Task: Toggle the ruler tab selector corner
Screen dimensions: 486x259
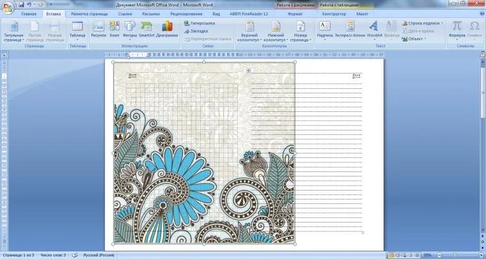Action: [4, 55]
